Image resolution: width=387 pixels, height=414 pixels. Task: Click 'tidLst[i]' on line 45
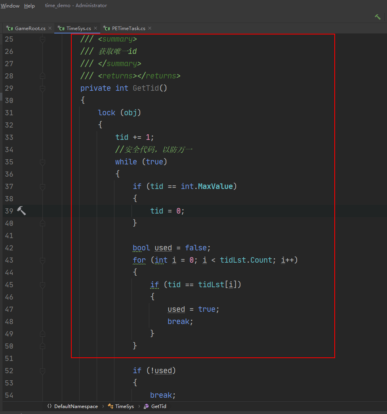tap(217, 284)
